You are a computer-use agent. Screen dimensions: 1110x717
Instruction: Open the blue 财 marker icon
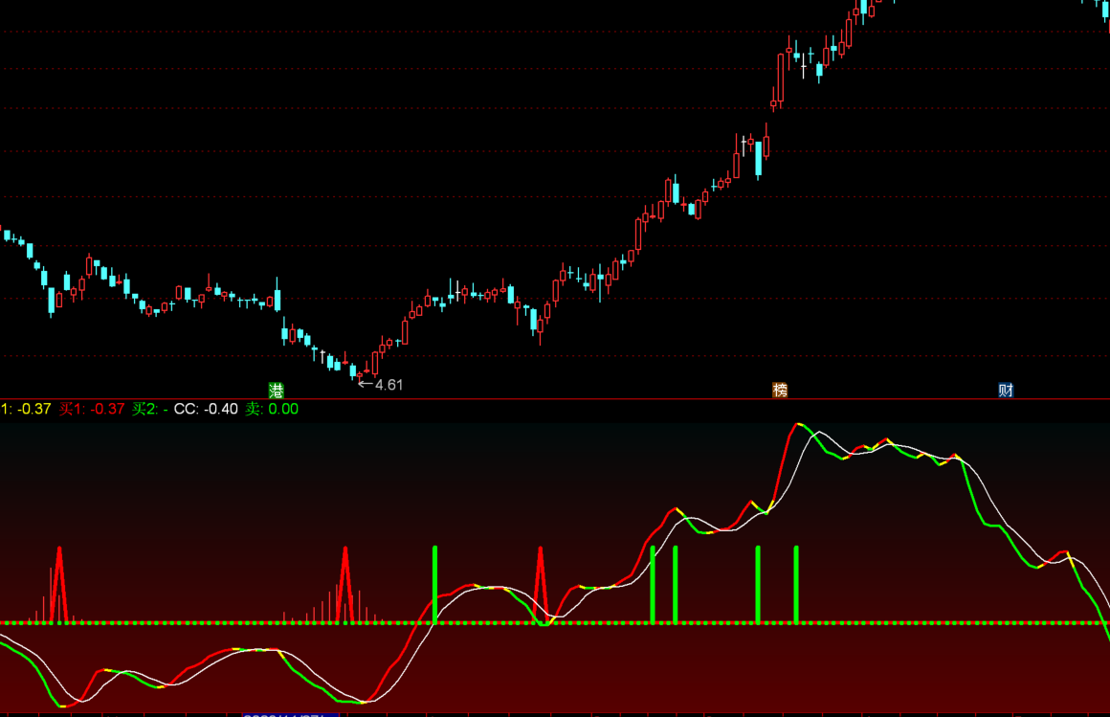point(1006,390)
